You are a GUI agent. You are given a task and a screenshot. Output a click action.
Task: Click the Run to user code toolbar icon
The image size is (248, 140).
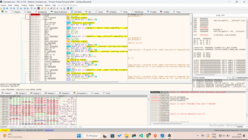(35, 8)
